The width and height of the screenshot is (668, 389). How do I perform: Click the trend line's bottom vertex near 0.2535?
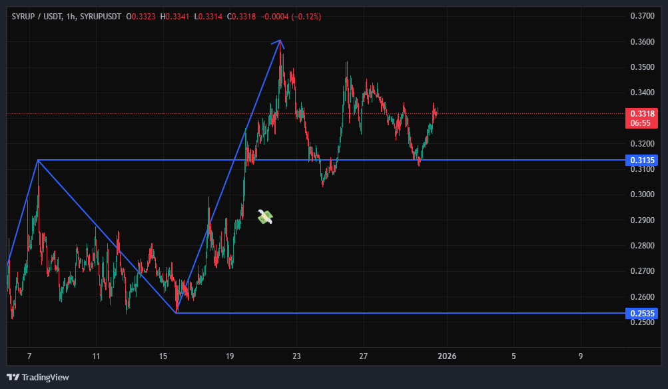coord(176,312)
